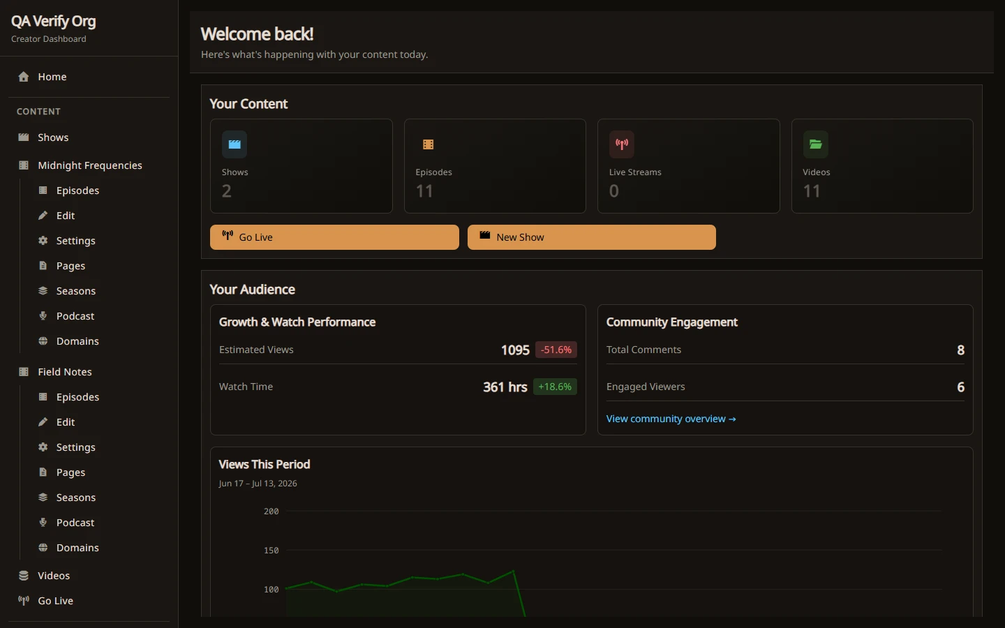Open the Live Streams count card

[689, 166]
